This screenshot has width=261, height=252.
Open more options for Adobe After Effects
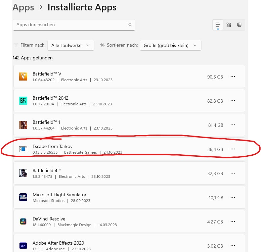(x=233, y=246)
